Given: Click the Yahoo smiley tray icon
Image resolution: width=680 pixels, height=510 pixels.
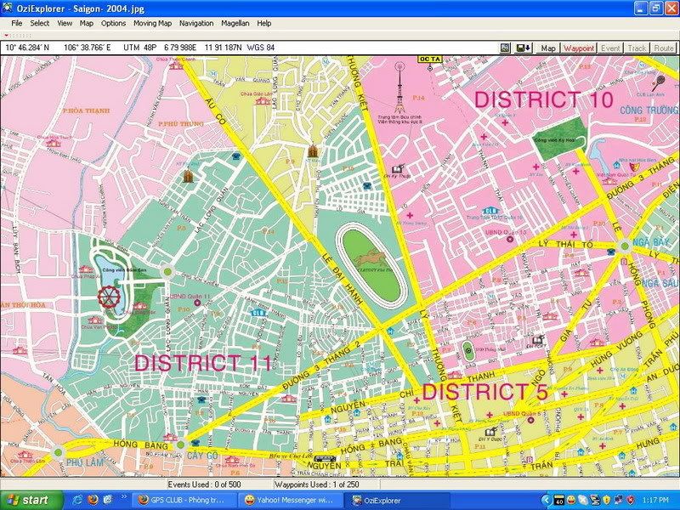Looking at the screenshot, I should [571, 501].
